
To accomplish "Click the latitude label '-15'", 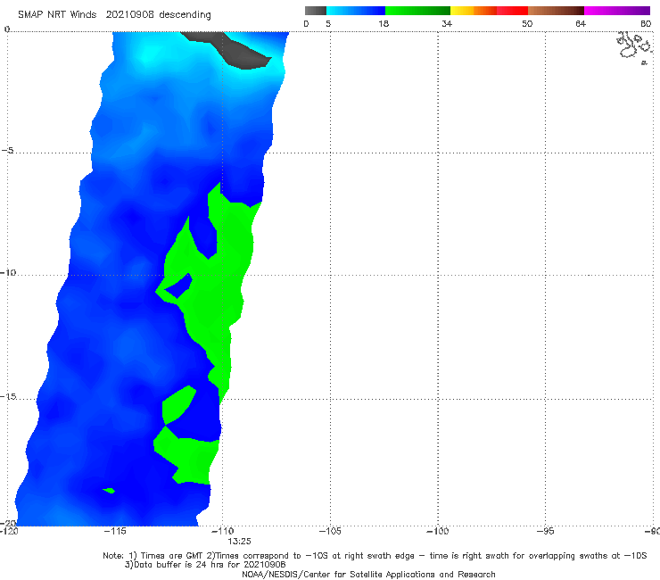I will 7,396.
